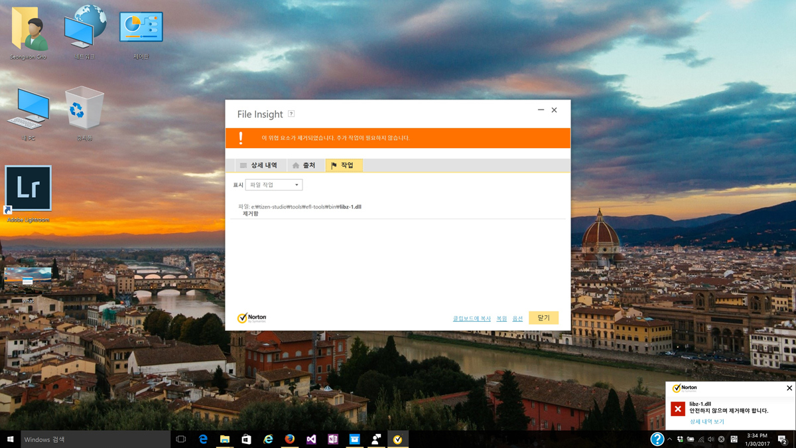The height and width of the screenshot is (448, 796).
Task: Click the red X icon in Norton notification
Action: [x=677, y=409]
